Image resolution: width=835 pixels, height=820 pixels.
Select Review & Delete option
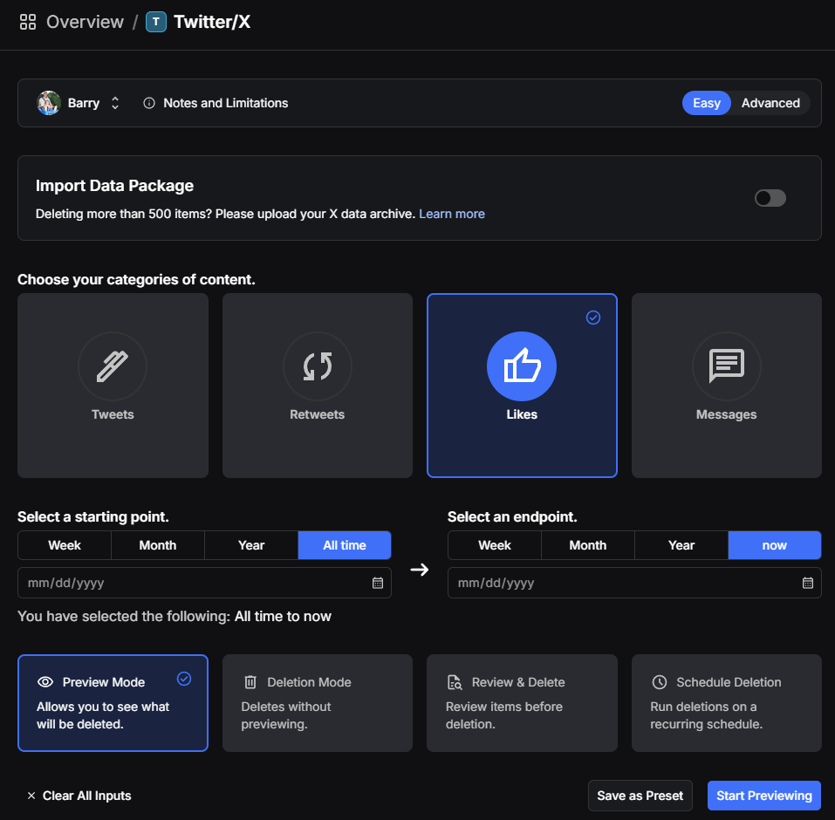[522, 703]
